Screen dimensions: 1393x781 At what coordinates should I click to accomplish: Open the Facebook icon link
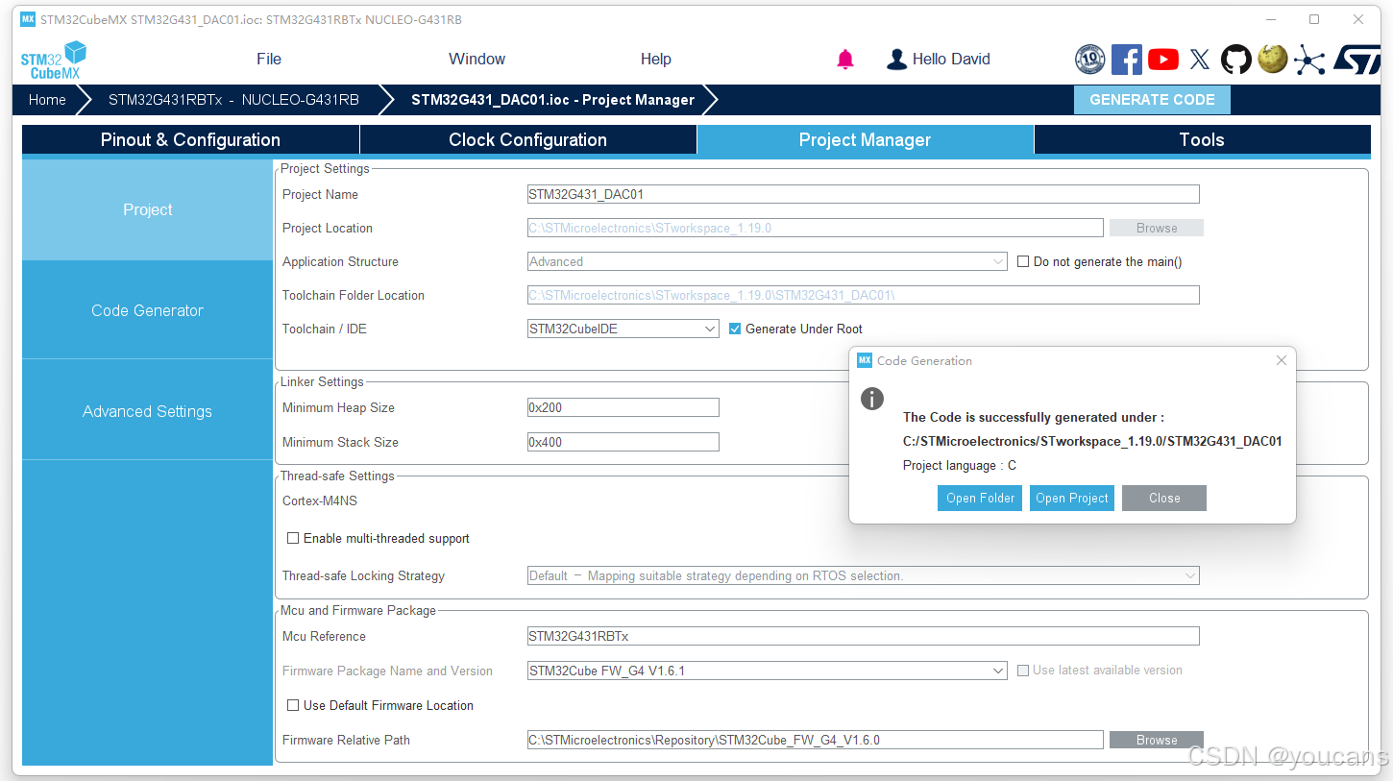tap(1127, 60)
